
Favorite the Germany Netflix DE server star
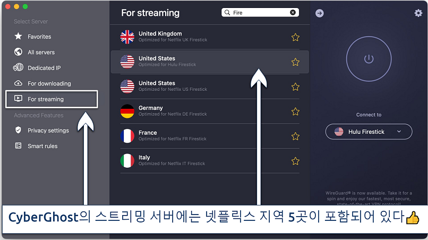tap(295, 112)
